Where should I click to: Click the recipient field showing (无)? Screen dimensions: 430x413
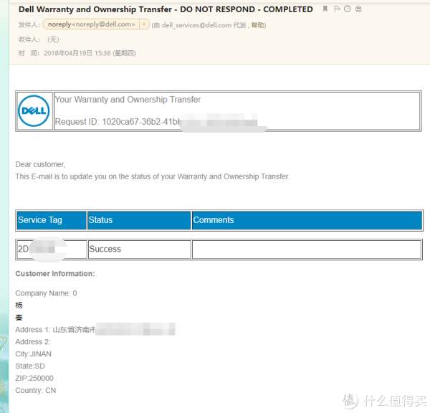point(53,39)
